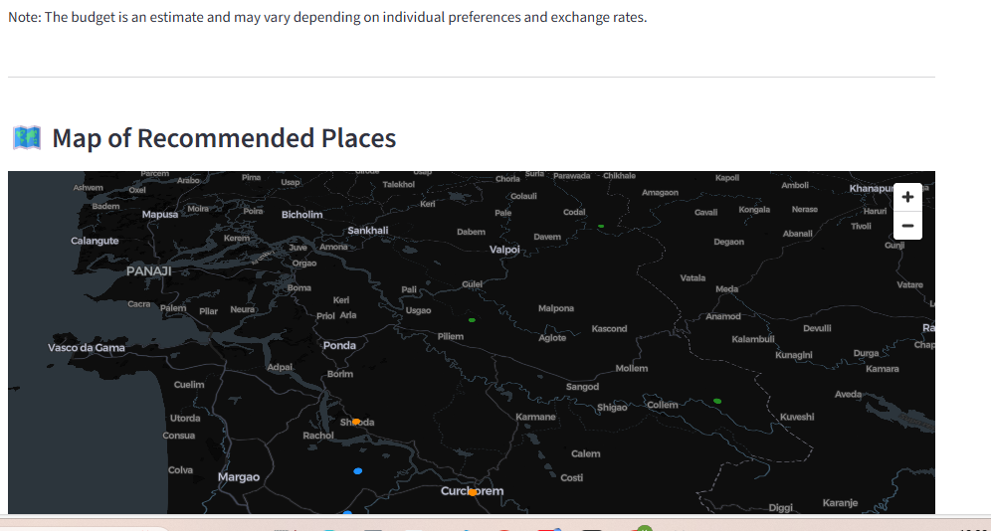This screenshot has width=991, height=531.
Task: Select the orange marker on Shiroda
Action: [x=356, y=422]
